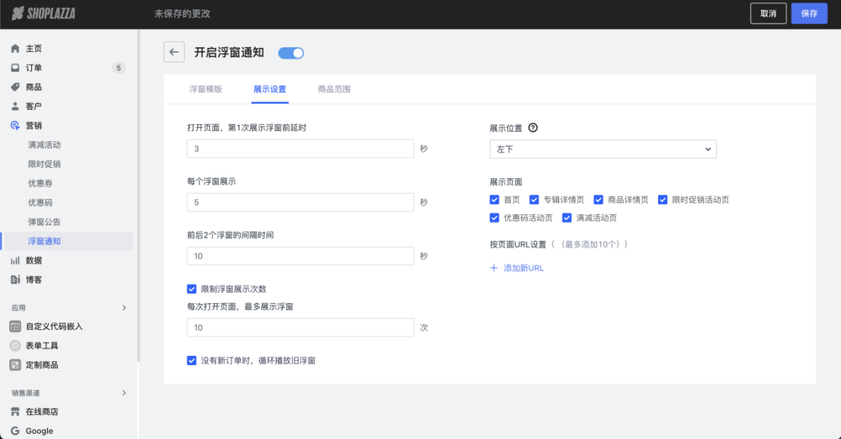Open the 展示位置 dropdown showing 左下

(603, 149)
